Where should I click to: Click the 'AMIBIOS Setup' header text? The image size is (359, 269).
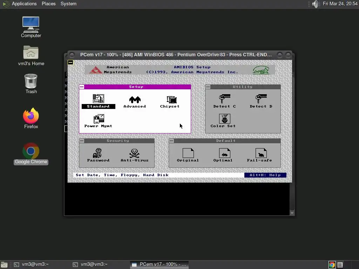pos(192,67)
